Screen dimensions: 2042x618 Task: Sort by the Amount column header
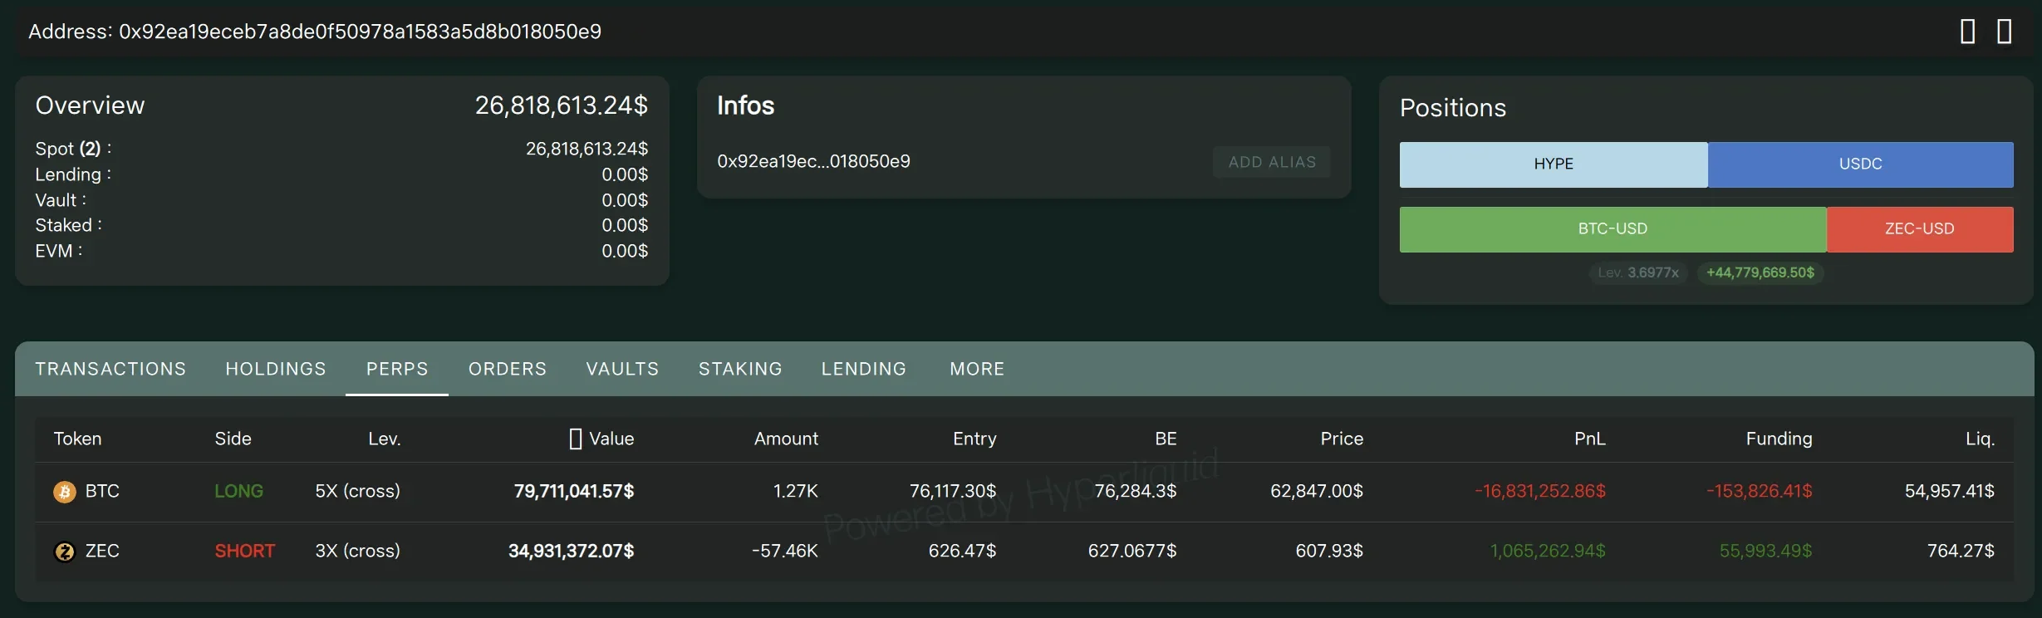click(786, 439)
